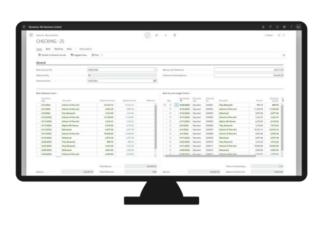Open the app launcher waffle icon
The image size is (323, 226).
25,27
